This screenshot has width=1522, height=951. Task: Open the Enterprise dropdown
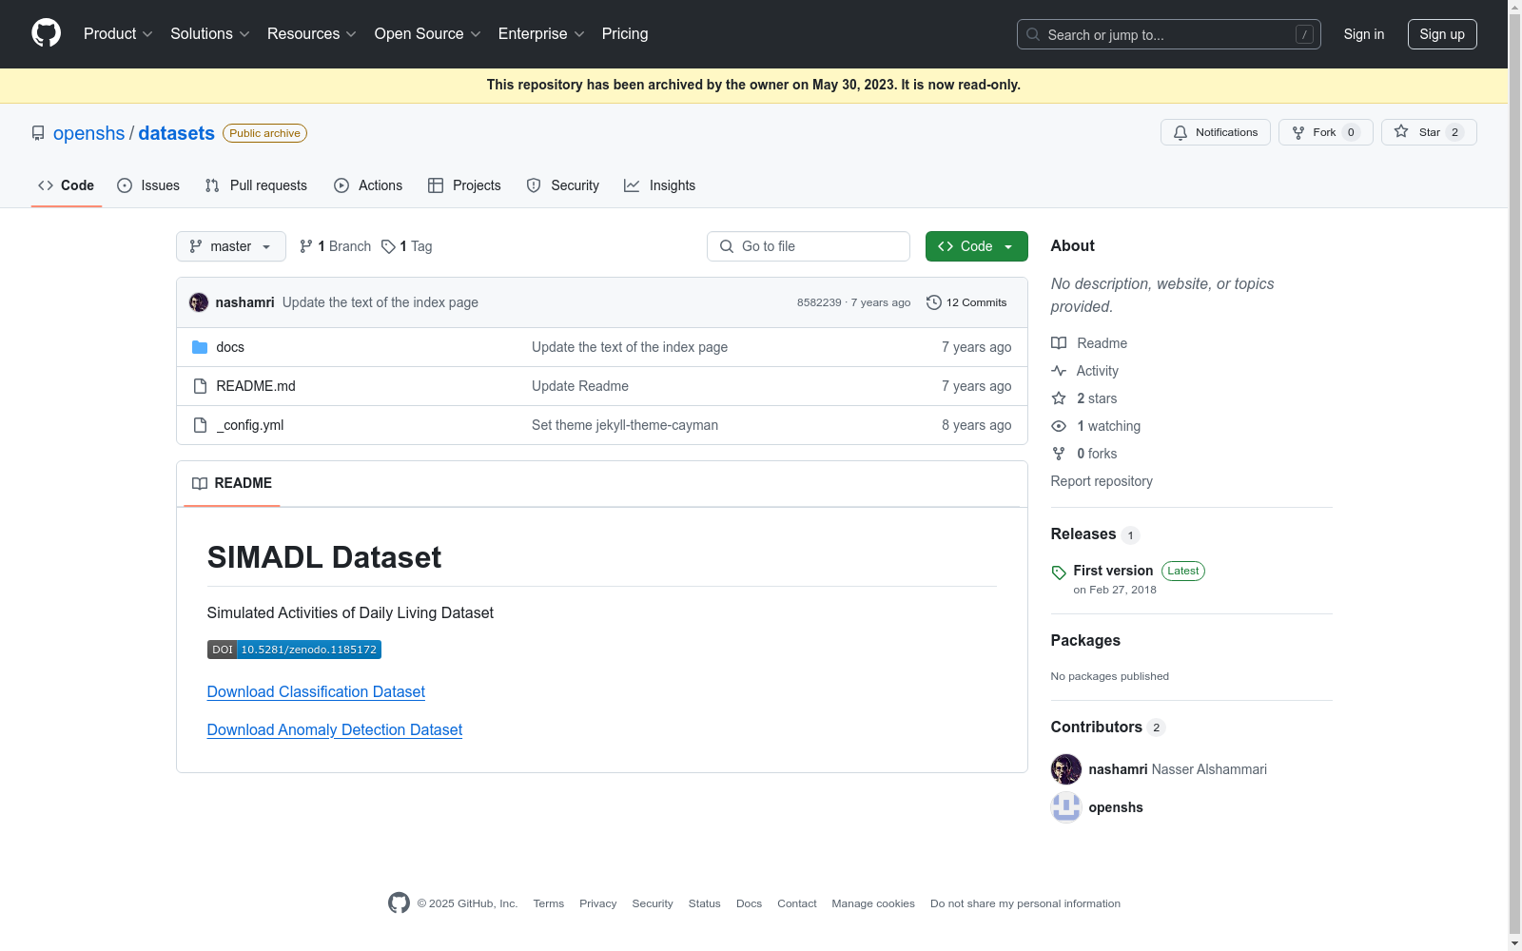pos(540,34)
